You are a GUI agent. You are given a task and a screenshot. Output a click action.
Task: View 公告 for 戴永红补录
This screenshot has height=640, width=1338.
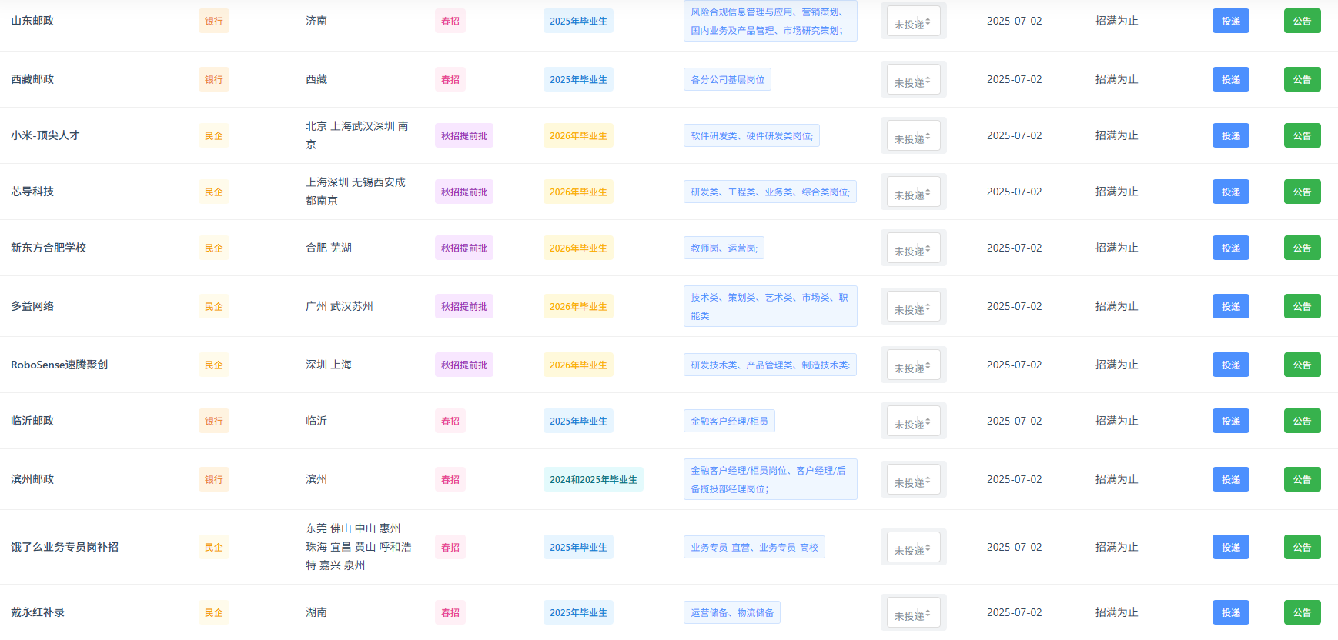1302,612
